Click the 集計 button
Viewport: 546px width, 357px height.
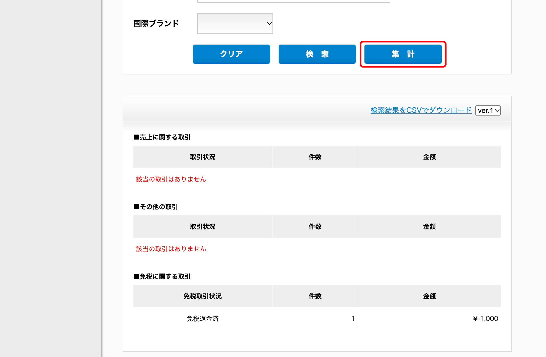point(403,54)
